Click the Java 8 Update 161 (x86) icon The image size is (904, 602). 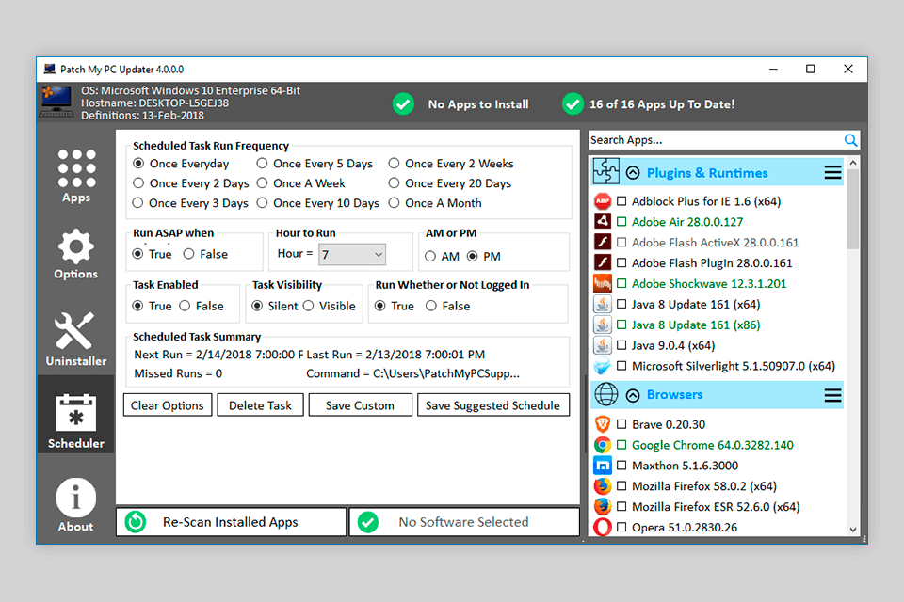point(603,325)
